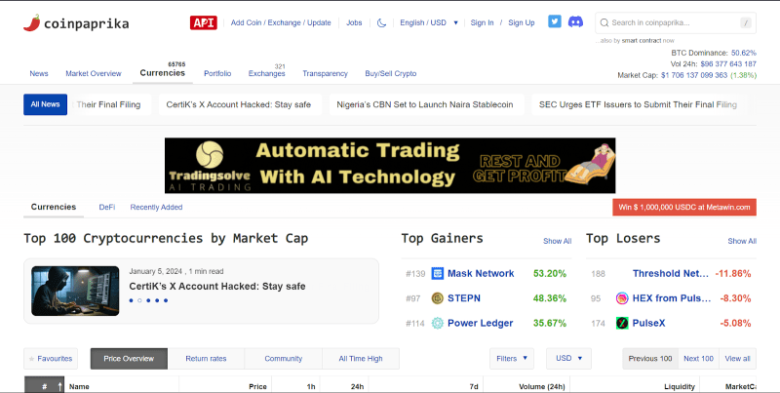Viewport: 780px width, 393px height.
Task: Open the red API badge
Action: tap(204, 22)
